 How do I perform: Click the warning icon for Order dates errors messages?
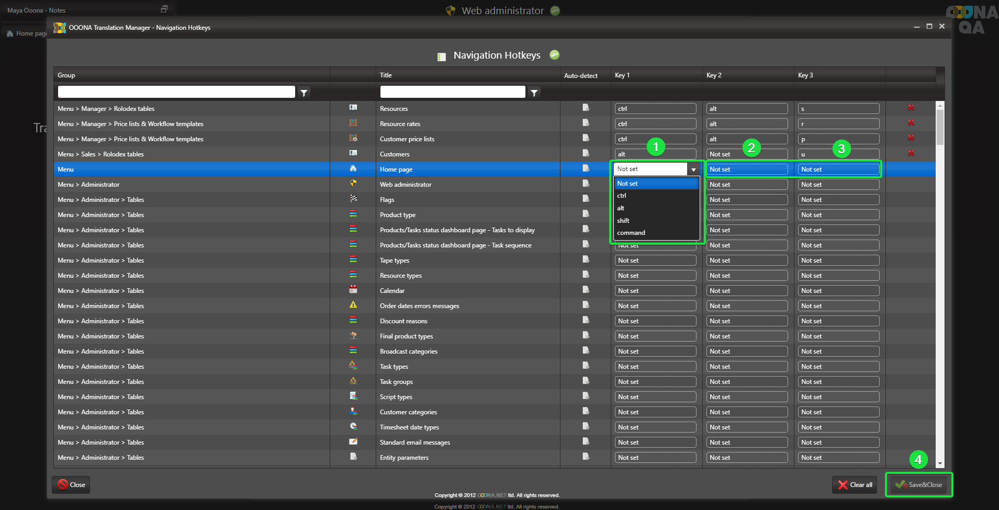coord(353,305)
